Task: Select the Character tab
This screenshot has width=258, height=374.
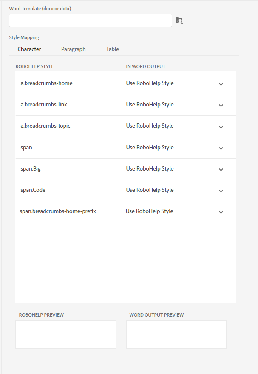Action: [29, 49]
